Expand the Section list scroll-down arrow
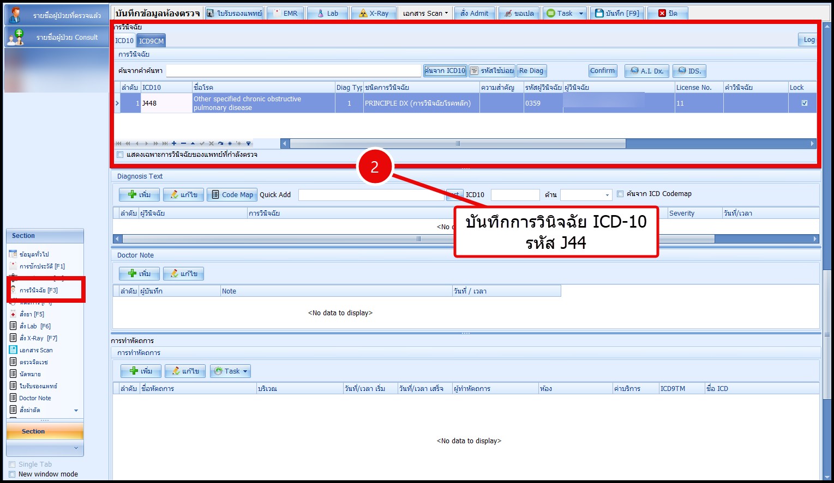The height and width of the screenshot is (483, 834). 76,411
